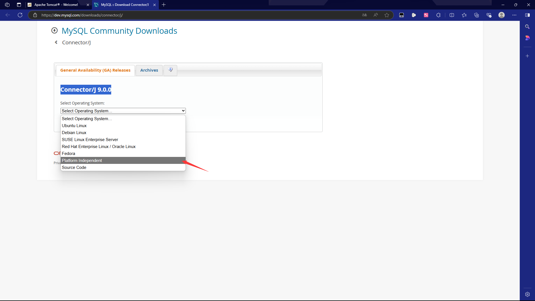Click the translate page icon
This screenshot has width=535, height=301.
point(364,15)
